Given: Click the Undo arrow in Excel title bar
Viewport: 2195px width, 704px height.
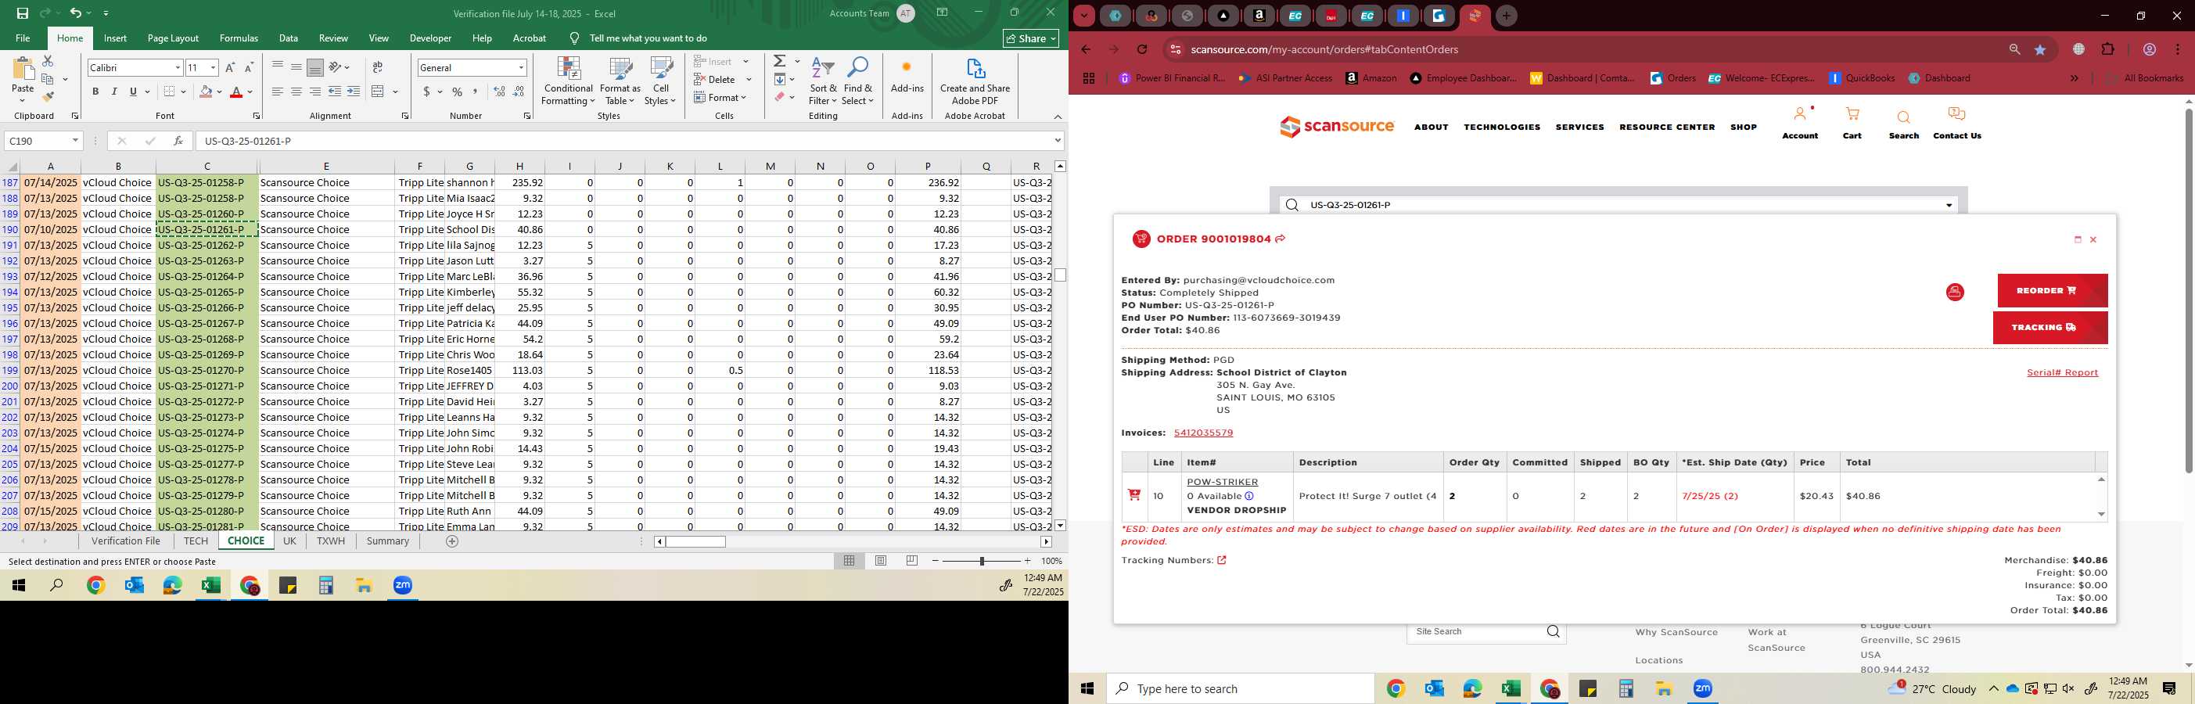Looking at the screenshot, I should (75, 13).
